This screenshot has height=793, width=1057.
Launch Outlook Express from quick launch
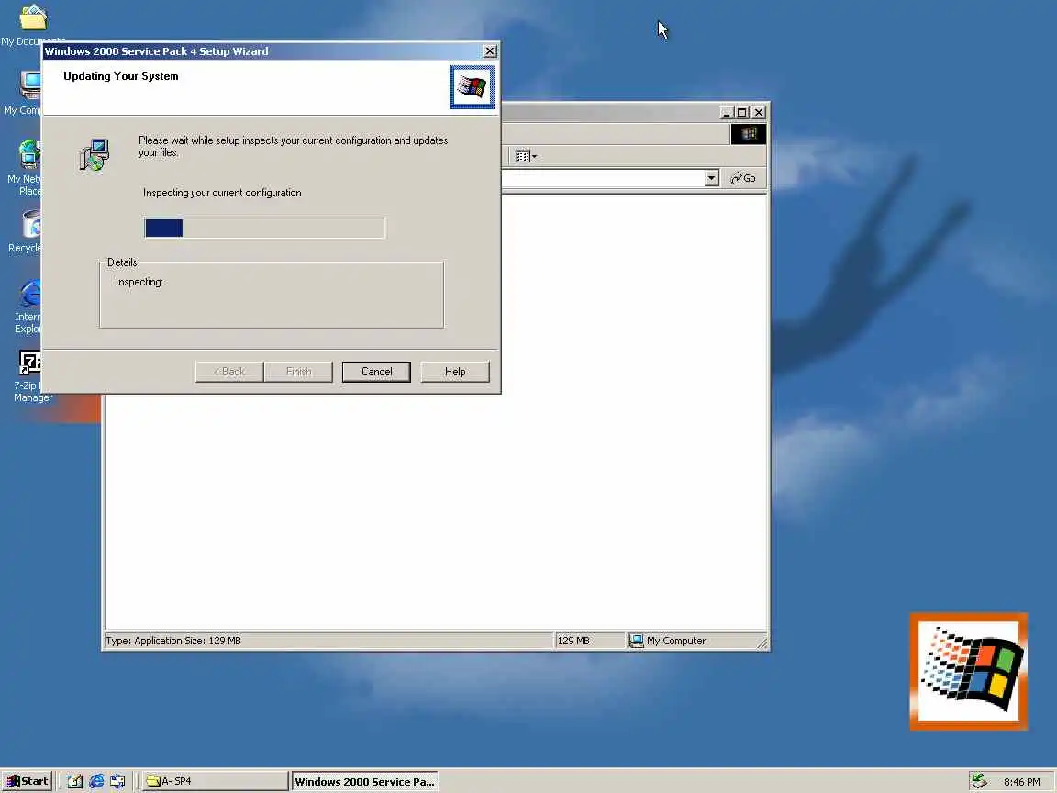pos(118,781)
